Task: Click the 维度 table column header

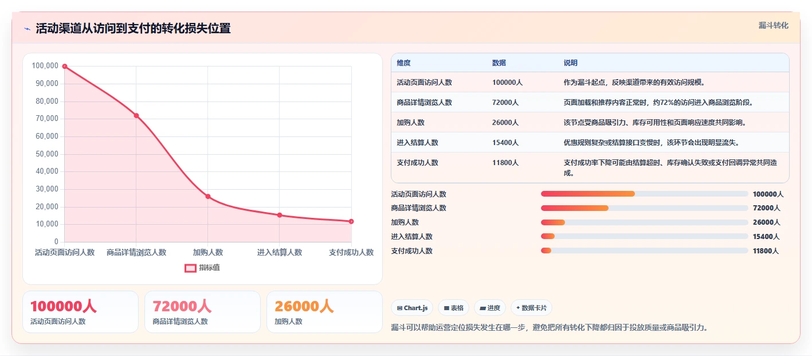Action: (x=404, y=63)
